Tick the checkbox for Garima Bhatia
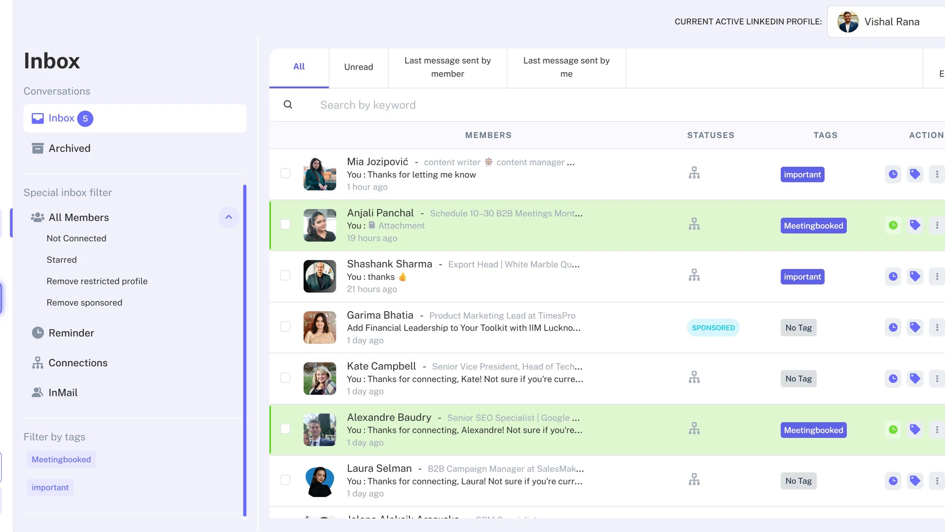 tap(285, 327)
